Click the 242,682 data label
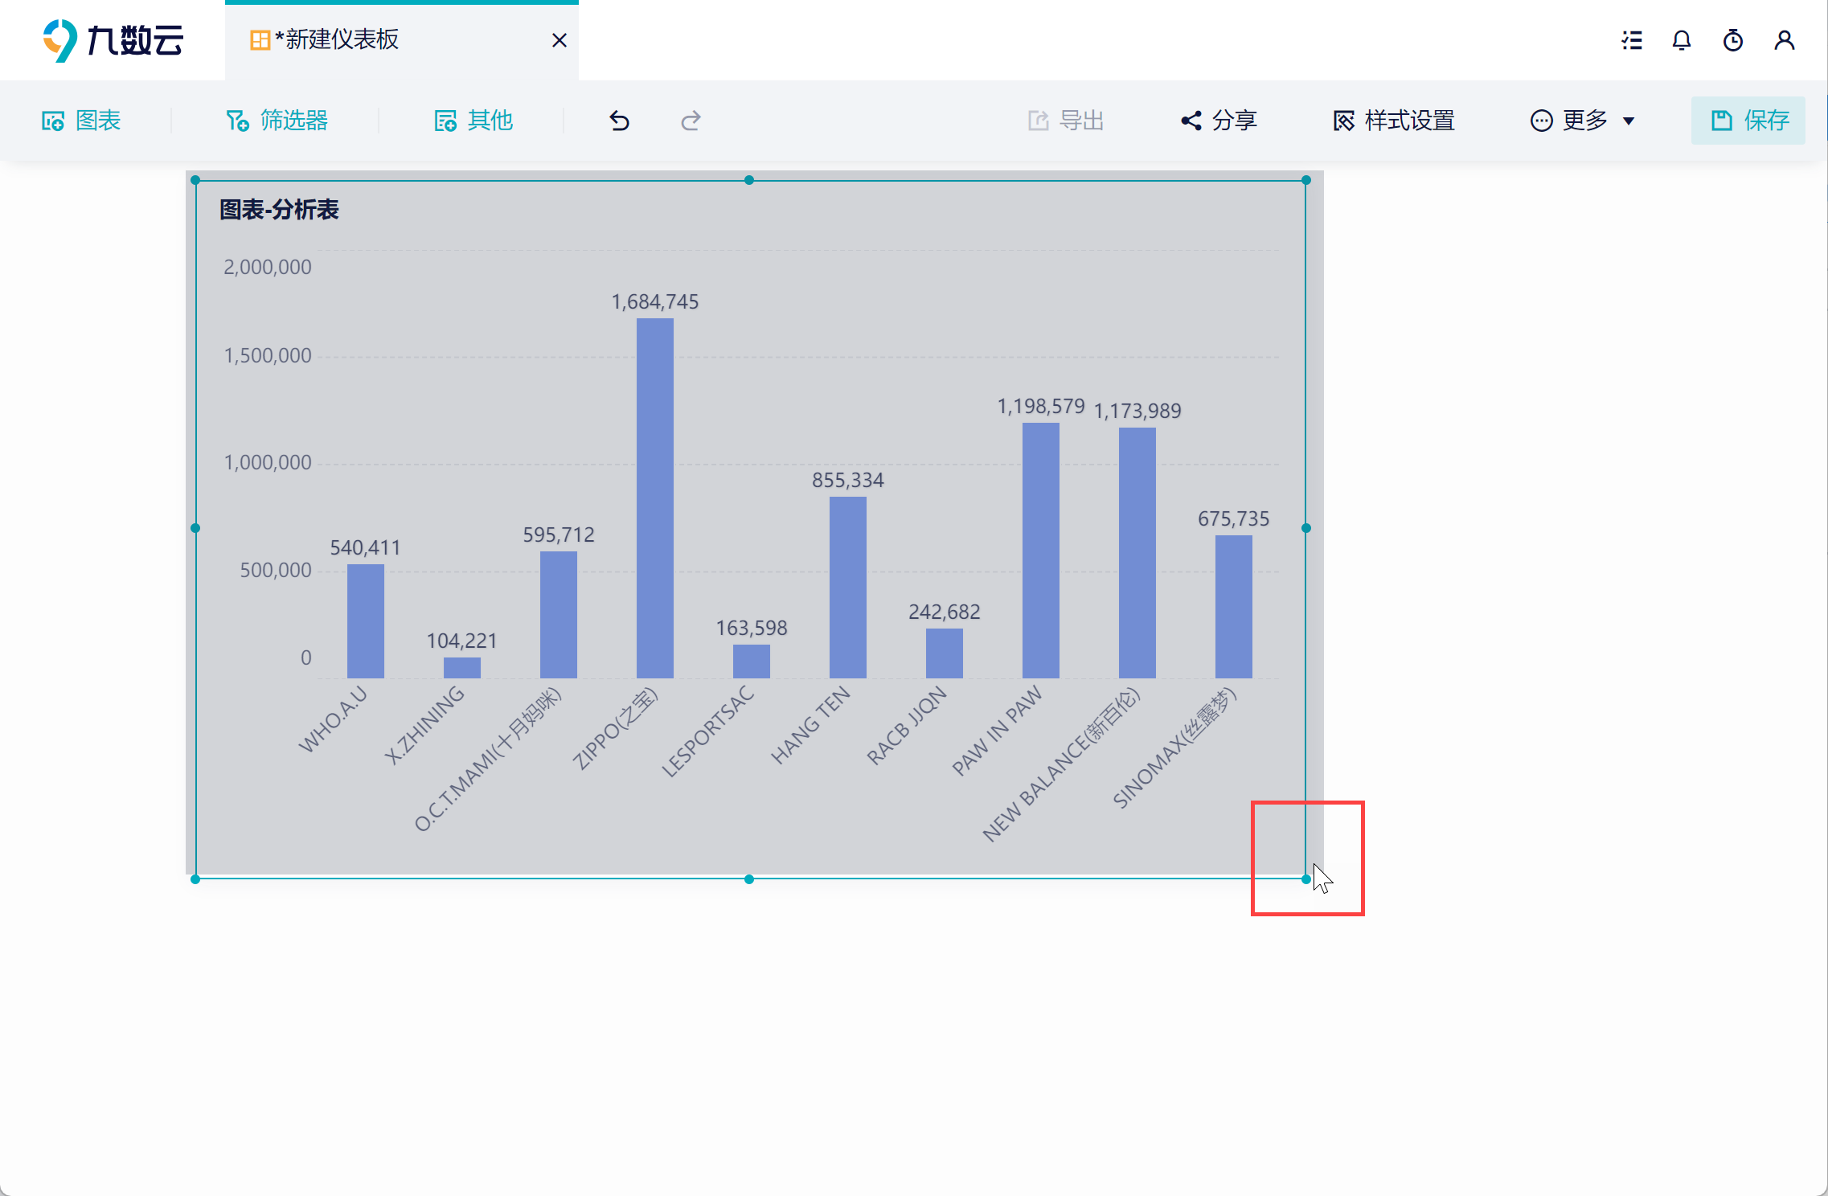Viewport: 1828px width, 1196px height. tap(945, 612)
